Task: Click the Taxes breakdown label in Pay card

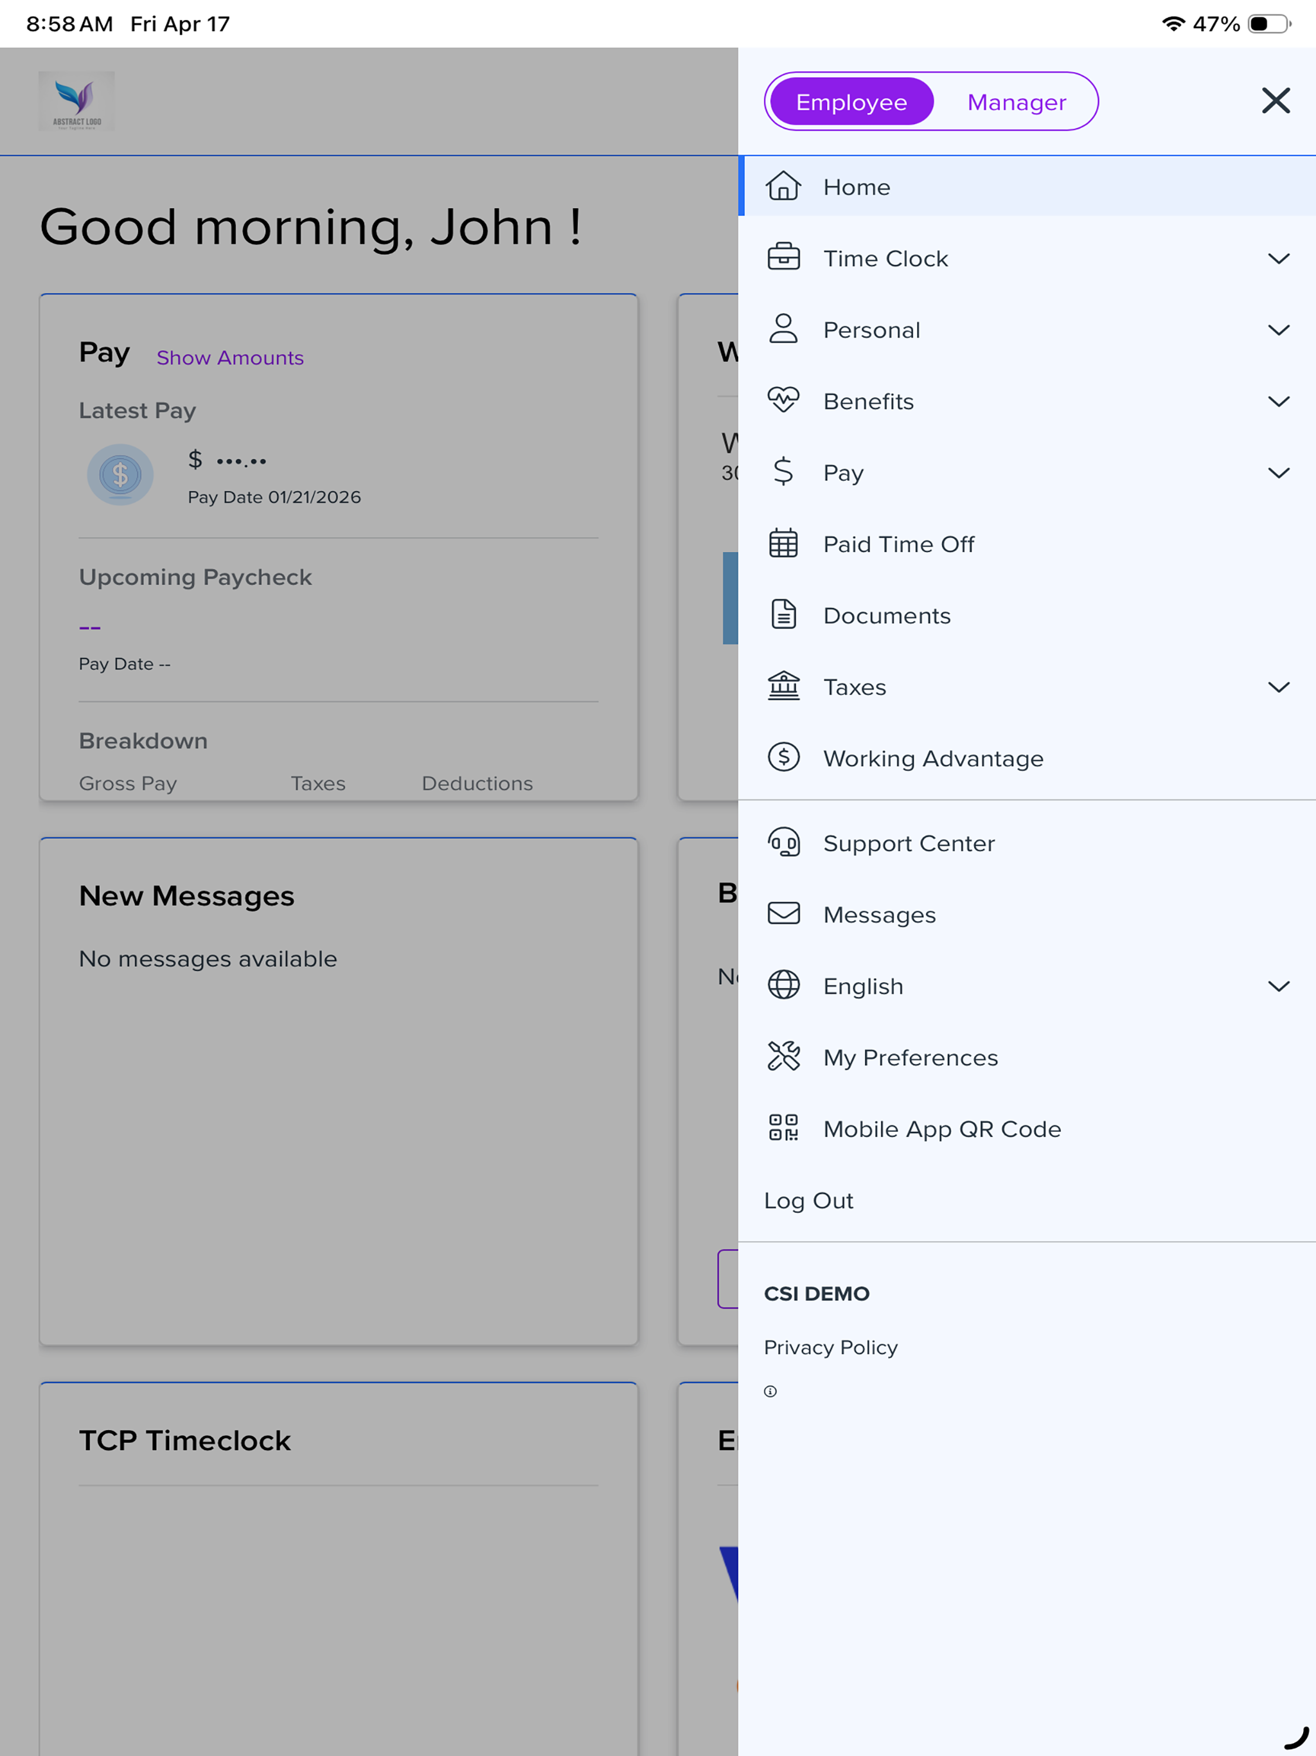Action: click(x=317, y=784)
